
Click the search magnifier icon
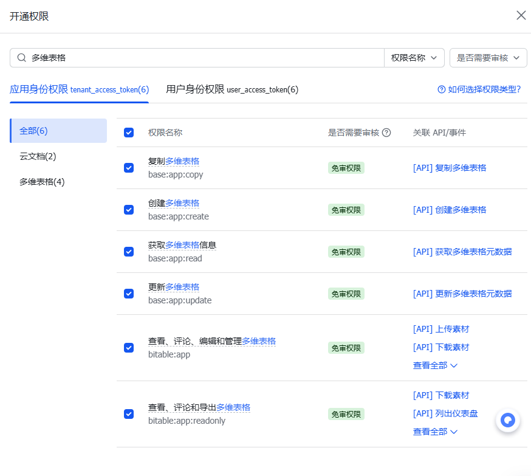point(22,58)
